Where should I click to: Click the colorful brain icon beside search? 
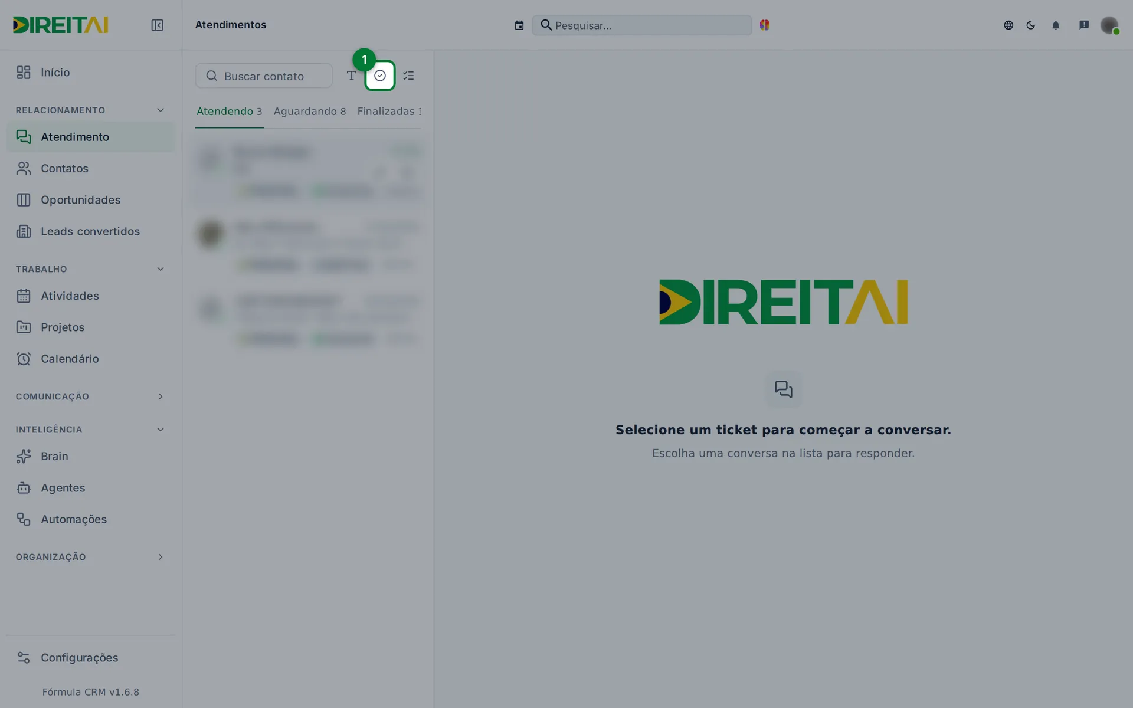(x=765, y=25)
